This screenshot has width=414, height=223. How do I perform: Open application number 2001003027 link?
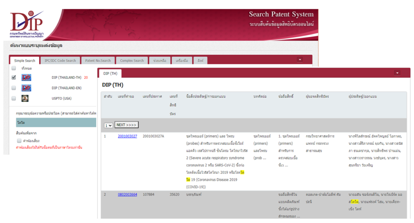pyautogui.click(x=127, y=136)
